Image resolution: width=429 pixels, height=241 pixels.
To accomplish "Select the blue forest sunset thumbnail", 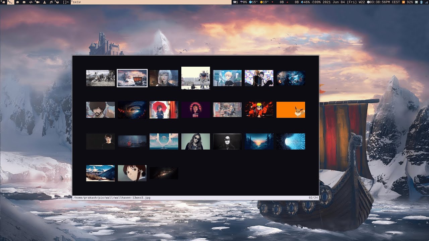I will [x=259, y=141].
